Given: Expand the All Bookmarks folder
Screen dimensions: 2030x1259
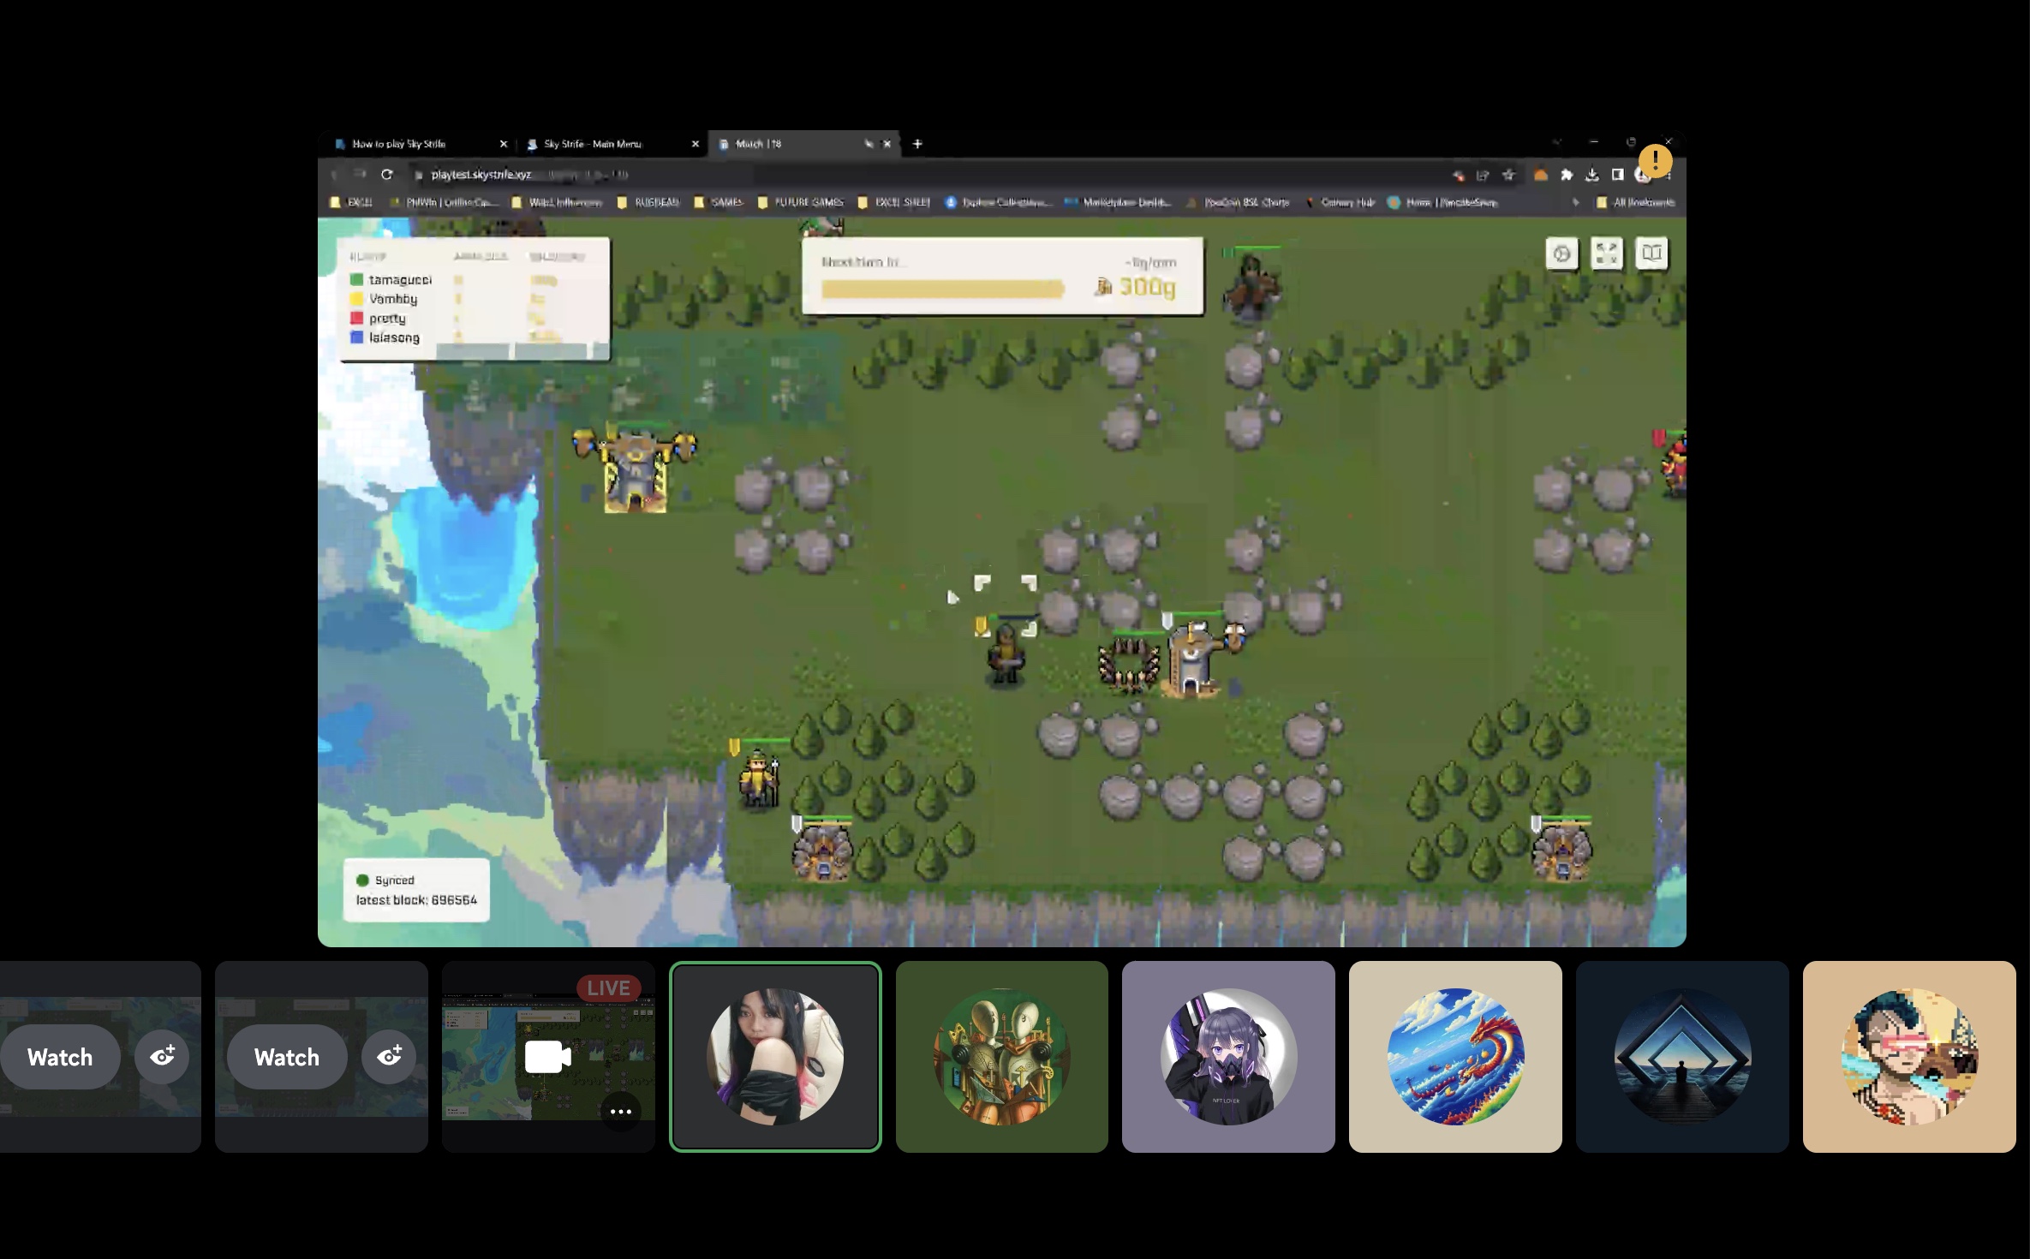Looking at the screenshot, I should tap(1634, 203).
